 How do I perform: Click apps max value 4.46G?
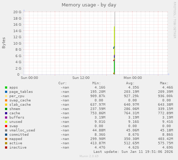168,87
